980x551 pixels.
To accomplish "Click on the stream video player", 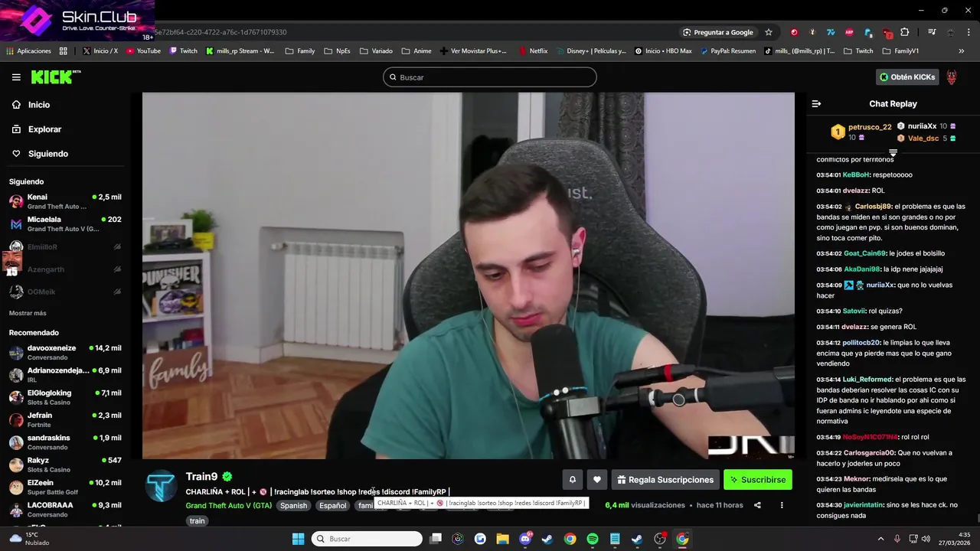I will point(469,275).
